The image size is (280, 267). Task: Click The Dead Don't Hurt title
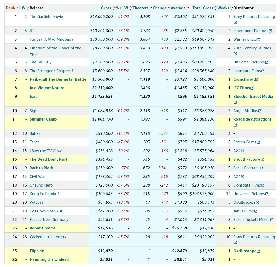[x=48, y=160]
